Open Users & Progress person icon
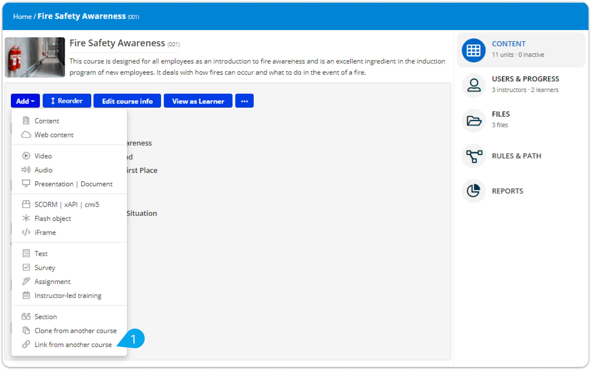The image size is (591, 370). pos(474,85)
